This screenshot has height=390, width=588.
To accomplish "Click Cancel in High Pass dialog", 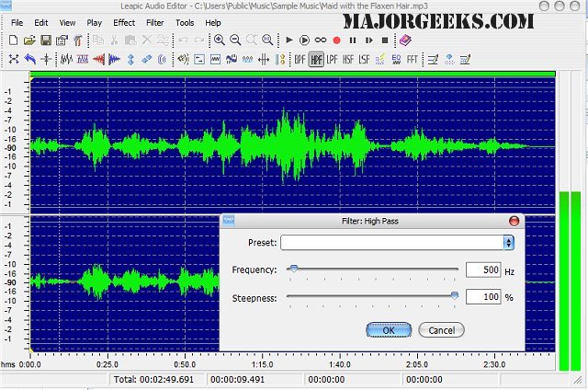I will pos(441,330).
